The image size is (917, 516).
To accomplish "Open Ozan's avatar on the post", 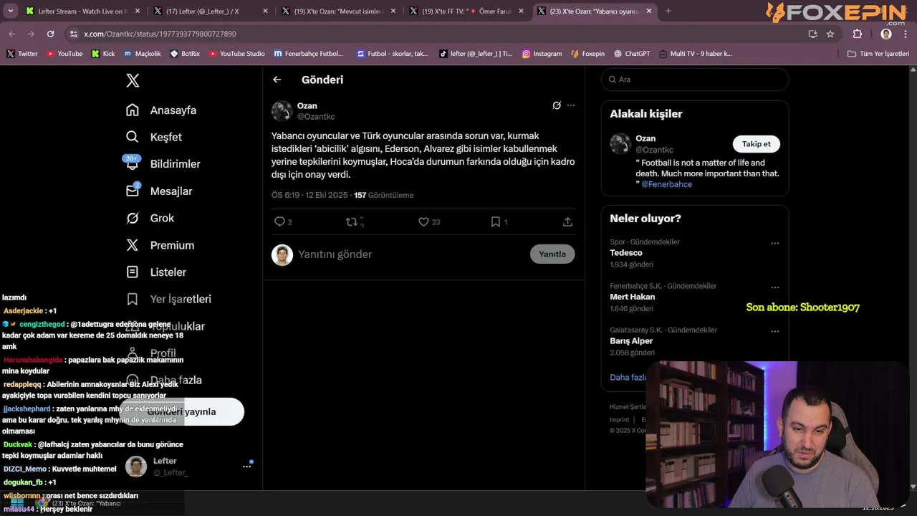I will tap(282, 111).
